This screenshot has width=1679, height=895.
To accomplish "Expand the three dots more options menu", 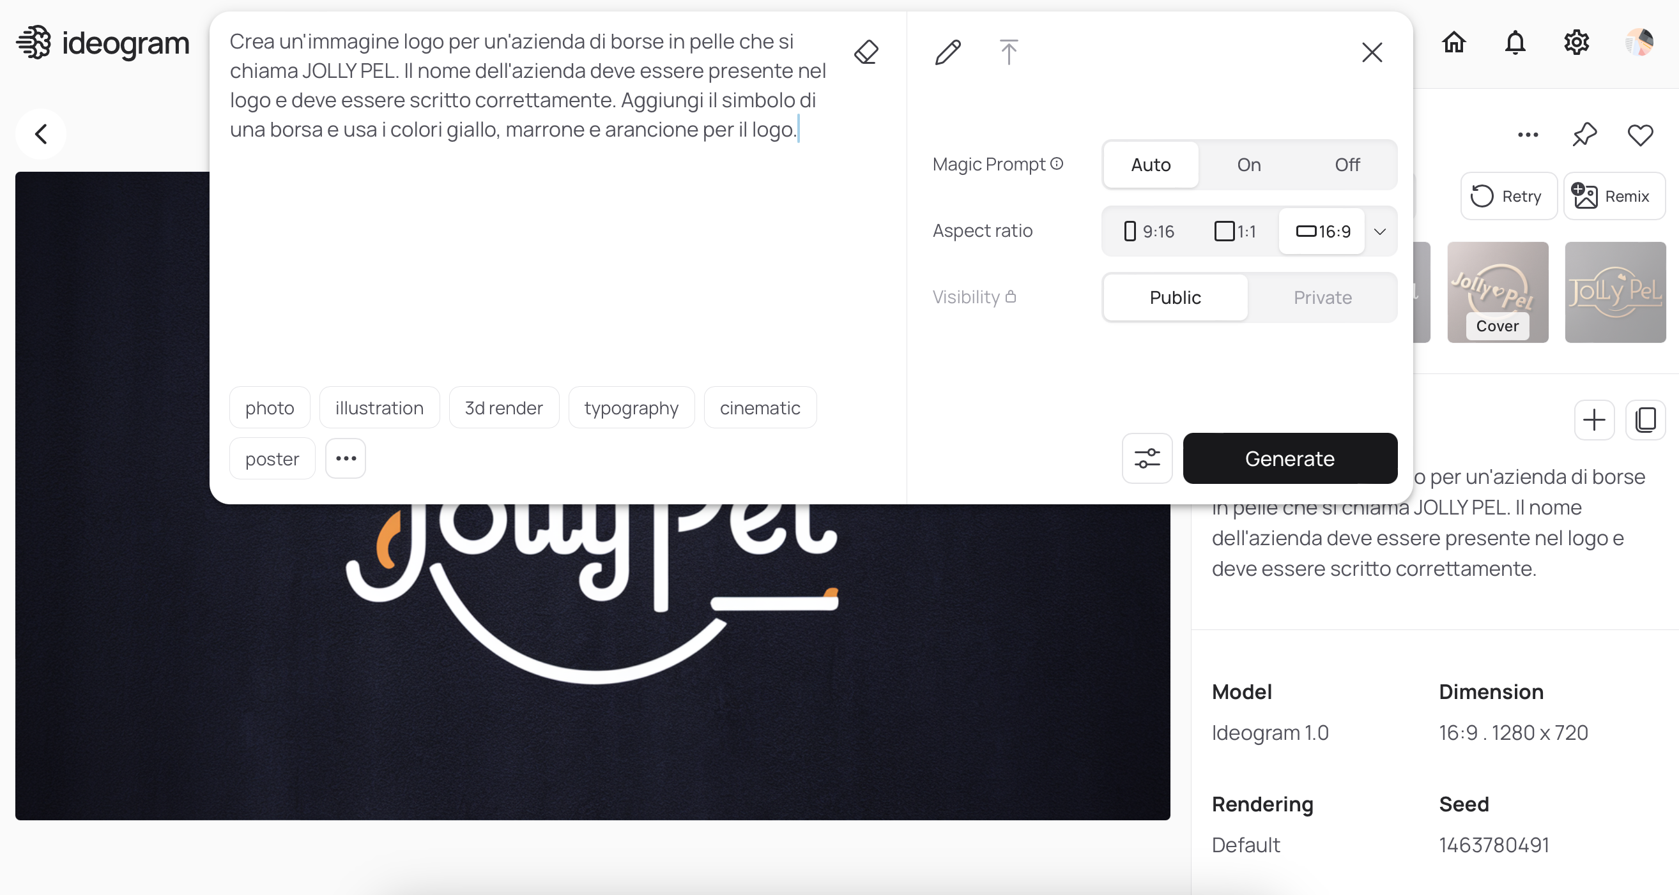I will pos(346,458).
